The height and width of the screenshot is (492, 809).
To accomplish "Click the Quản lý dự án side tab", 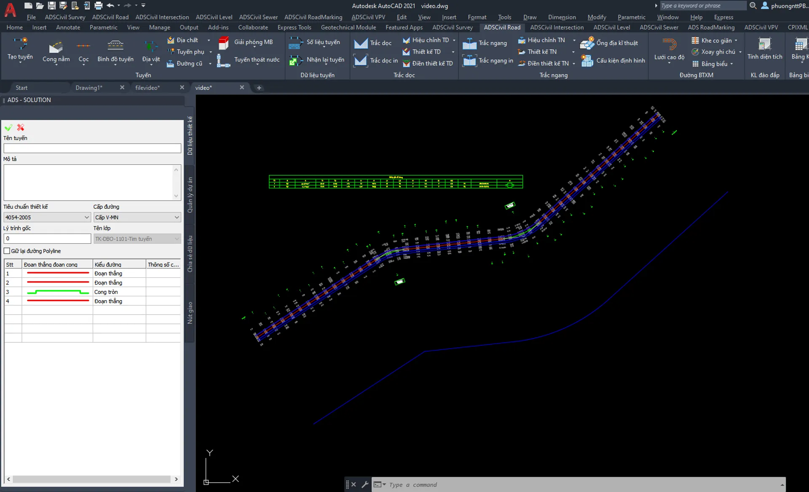I will pyautogui.click(x=190, y=194).
